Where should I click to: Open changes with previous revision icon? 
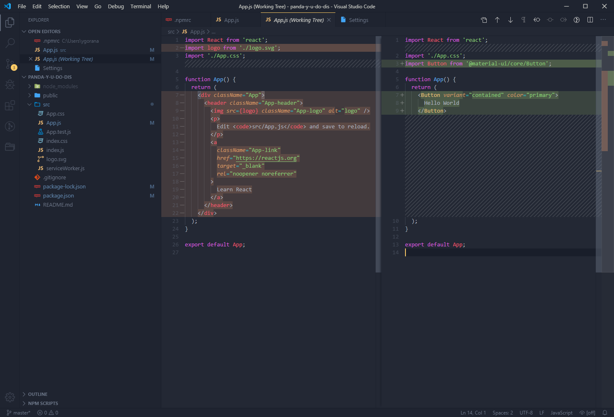pos(537,20)
